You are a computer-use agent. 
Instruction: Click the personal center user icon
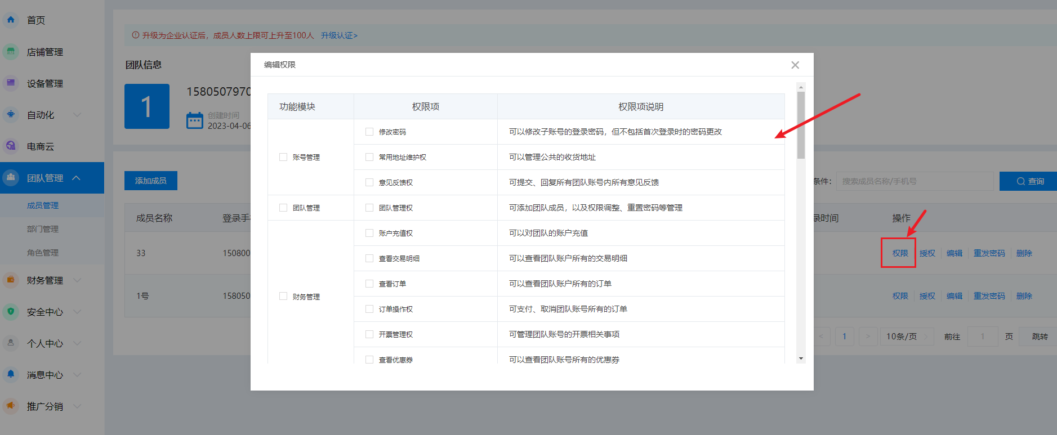point(11,343)
